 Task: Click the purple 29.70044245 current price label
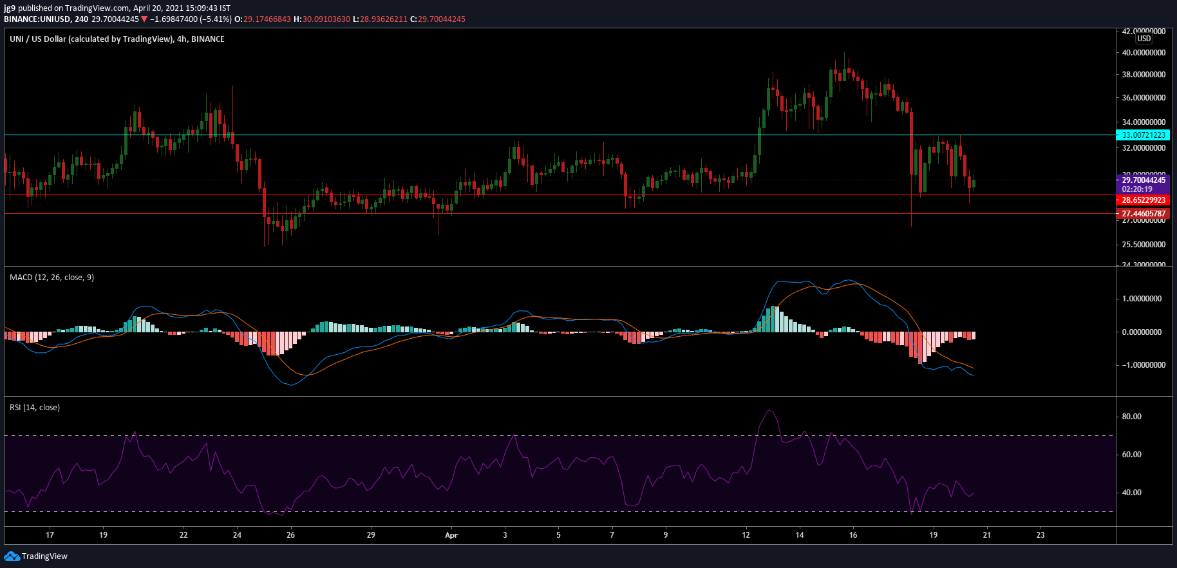click(1143, 180)
